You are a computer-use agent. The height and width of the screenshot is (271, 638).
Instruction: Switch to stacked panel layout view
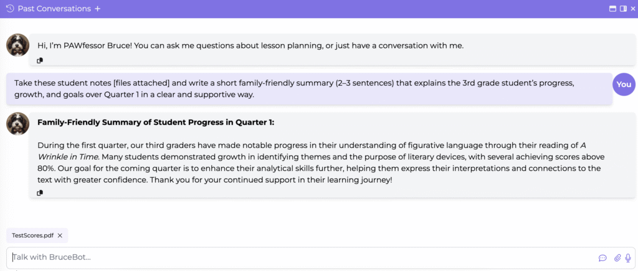613,9
